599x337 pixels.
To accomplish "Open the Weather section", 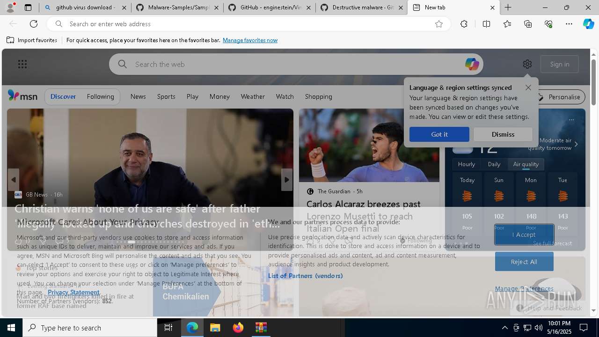I will (253, 96).
